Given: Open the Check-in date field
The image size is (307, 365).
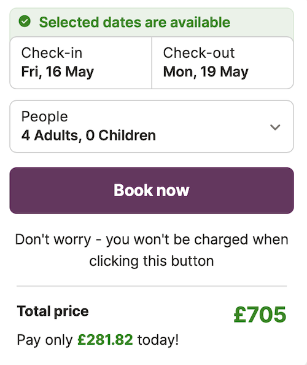Looking at the screenshot, I should (x=81, y=63).
